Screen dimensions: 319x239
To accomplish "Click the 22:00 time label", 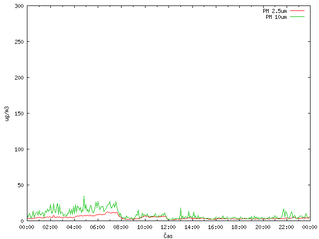I will (286, 227).
